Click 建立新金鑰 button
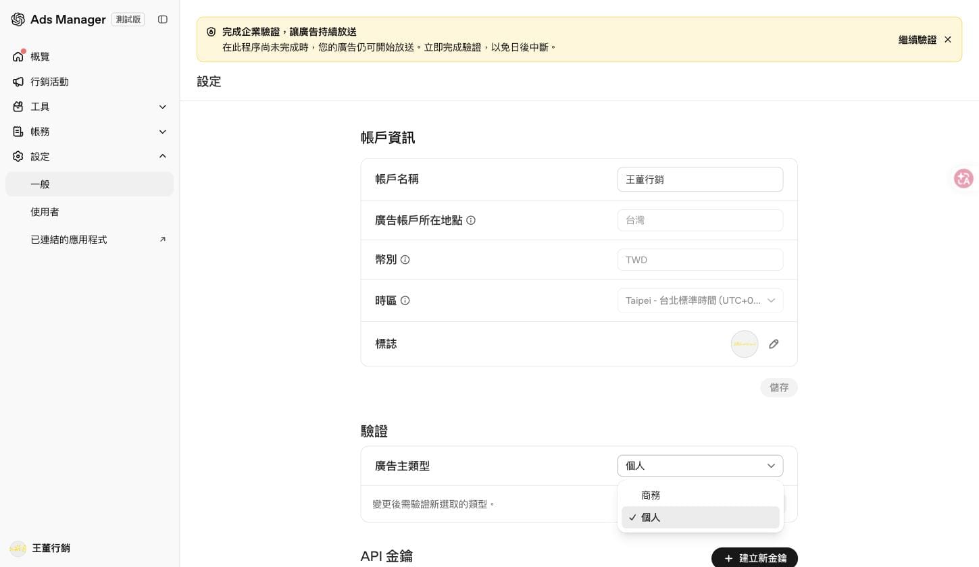The height and width of the screenshot is (567, 979). (x=755, y=558)
